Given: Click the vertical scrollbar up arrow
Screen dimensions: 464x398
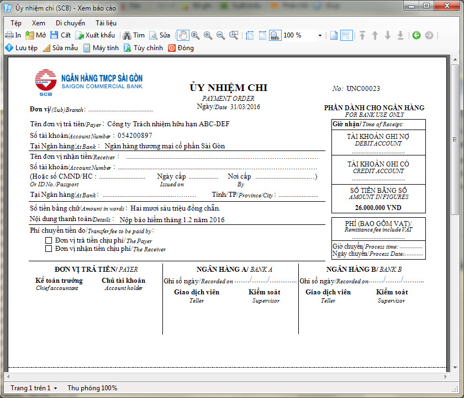Looking at the screenshot, I should click(455, 60).
